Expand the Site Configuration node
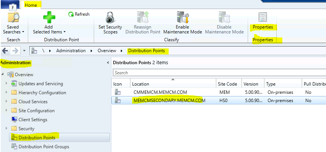Screen dimensions: 326x152 (6, 110)
